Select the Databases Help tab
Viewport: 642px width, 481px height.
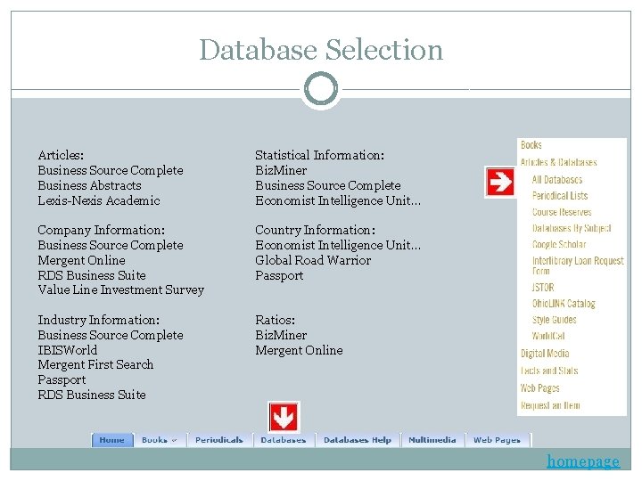click(358, 440)
